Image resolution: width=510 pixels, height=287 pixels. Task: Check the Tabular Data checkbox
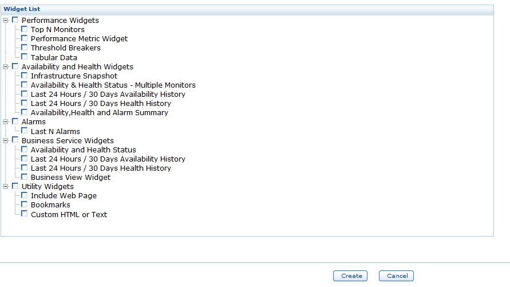tap(24, 57)
